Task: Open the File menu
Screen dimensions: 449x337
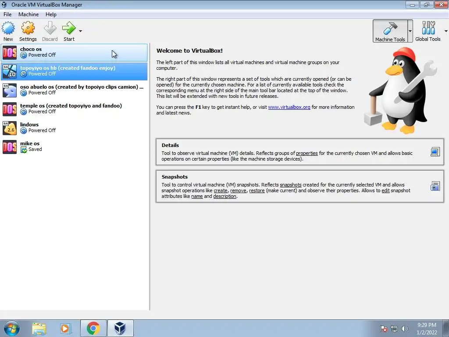Action: coord(7,14)
